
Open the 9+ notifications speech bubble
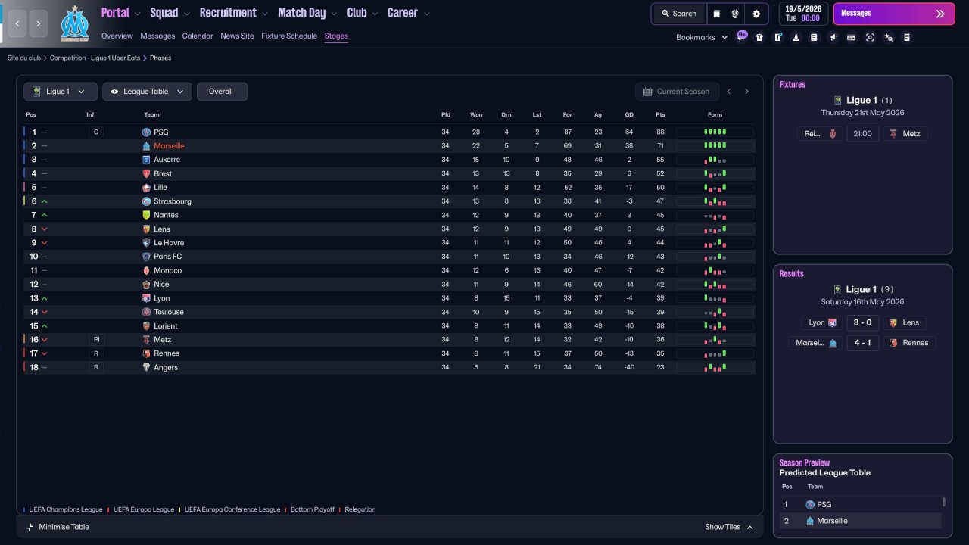(742, 36)
